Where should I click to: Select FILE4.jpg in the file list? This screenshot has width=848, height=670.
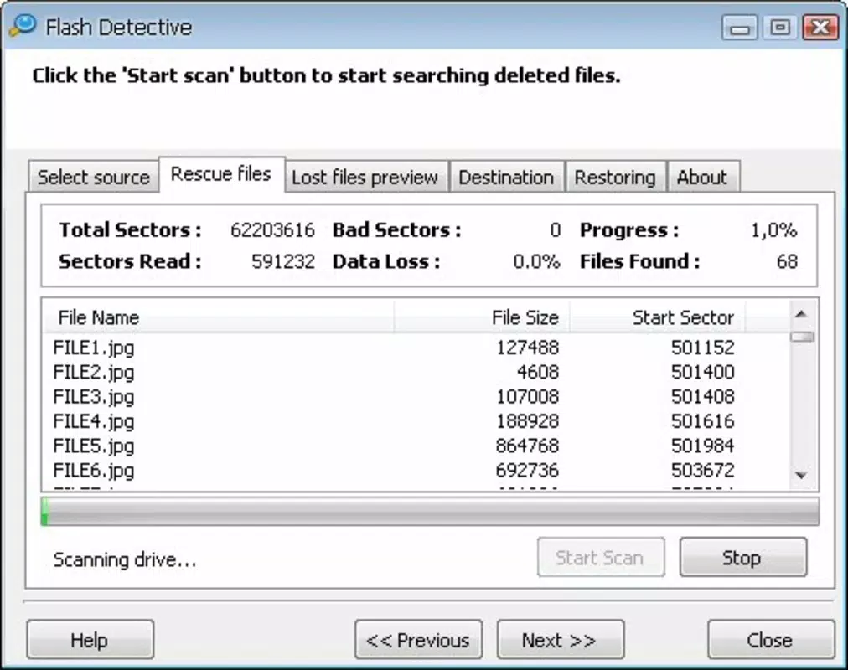(94, 421)
